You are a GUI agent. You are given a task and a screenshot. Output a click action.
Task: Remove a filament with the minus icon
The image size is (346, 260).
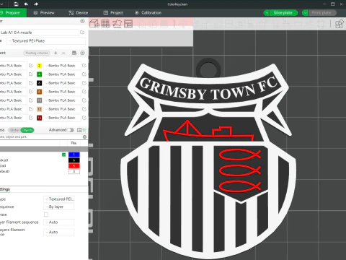point(63,53)
